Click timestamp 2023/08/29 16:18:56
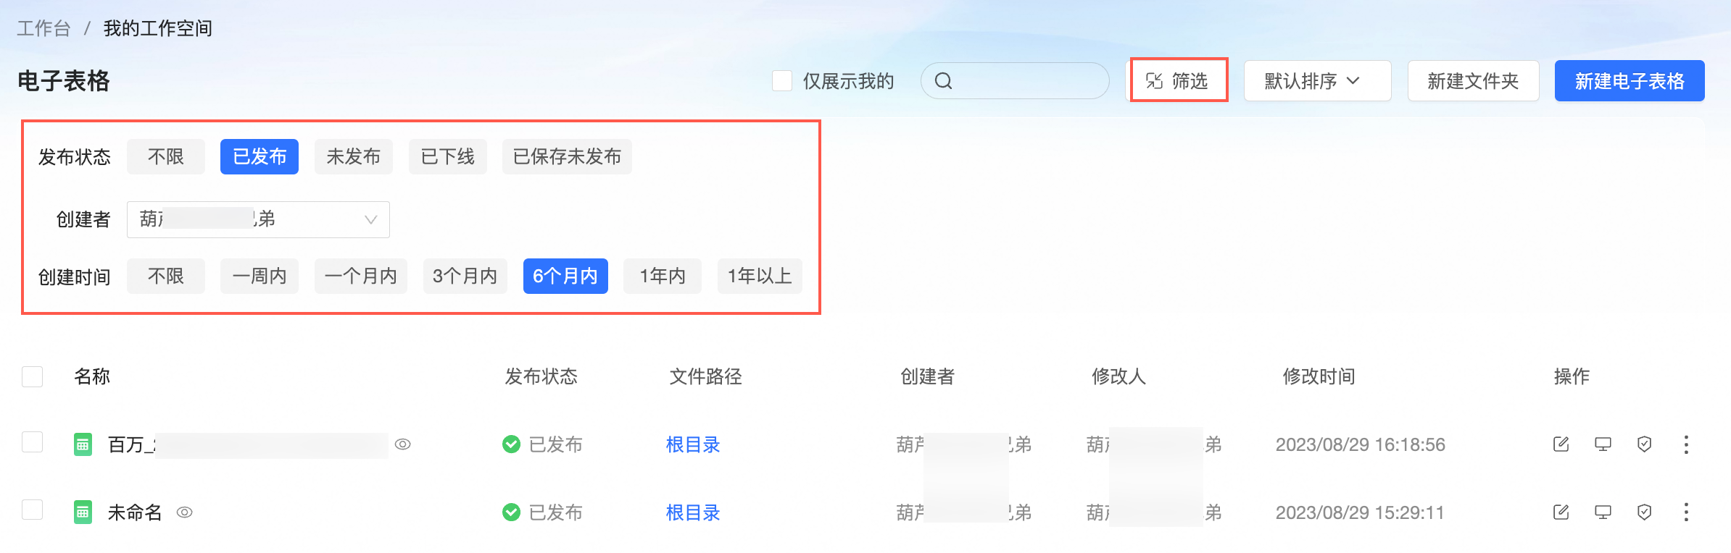 coord(1361,444)
